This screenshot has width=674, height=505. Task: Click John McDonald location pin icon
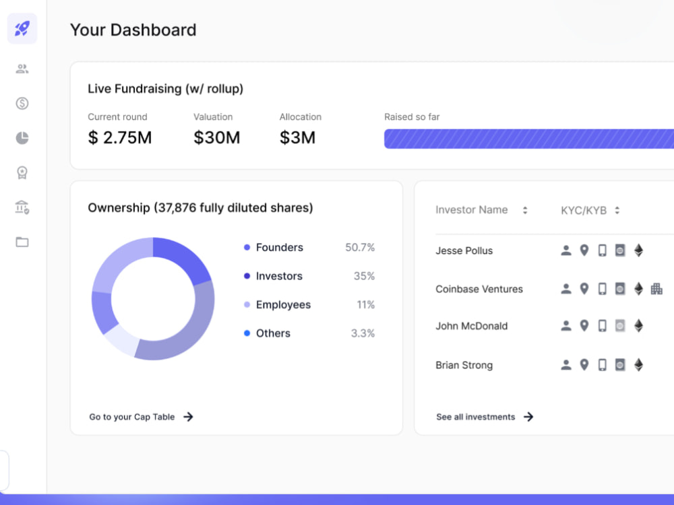tap(584, 325)
